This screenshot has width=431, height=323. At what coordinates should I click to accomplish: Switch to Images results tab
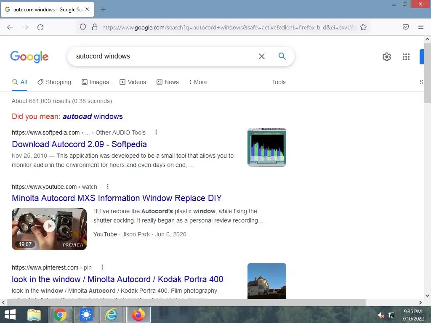click(96, 82)
